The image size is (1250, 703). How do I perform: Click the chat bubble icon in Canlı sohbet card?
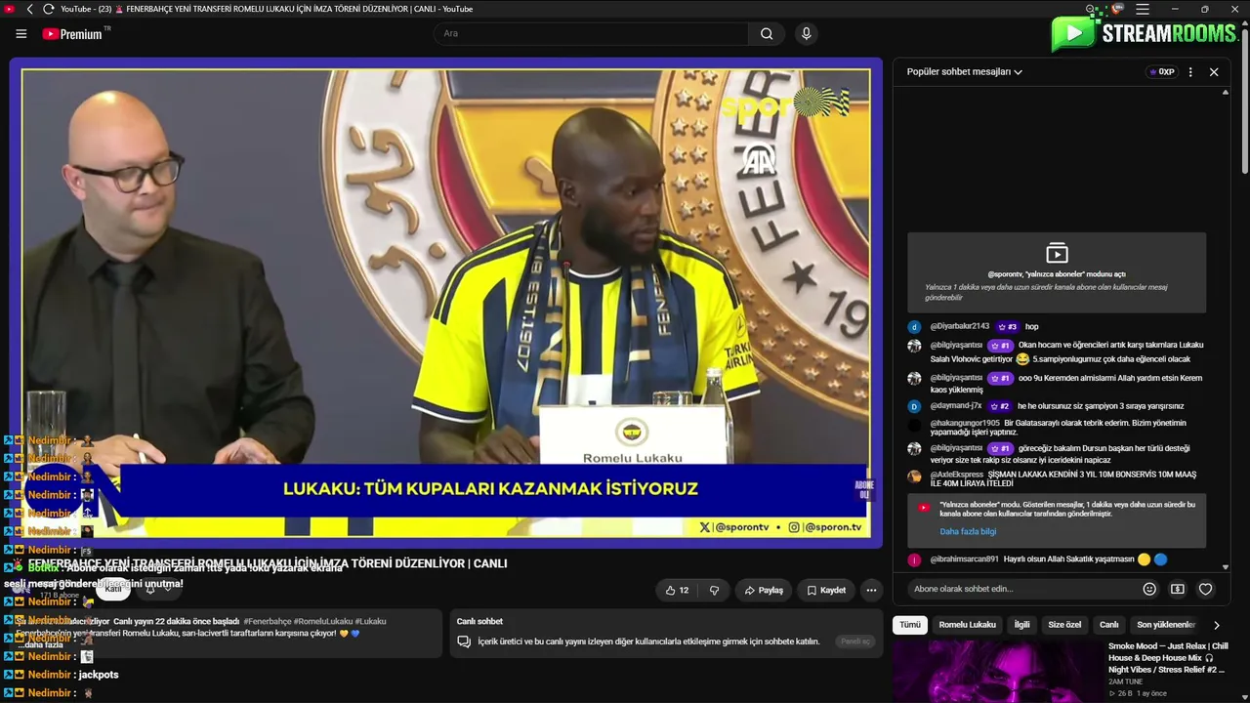(465, 641)
